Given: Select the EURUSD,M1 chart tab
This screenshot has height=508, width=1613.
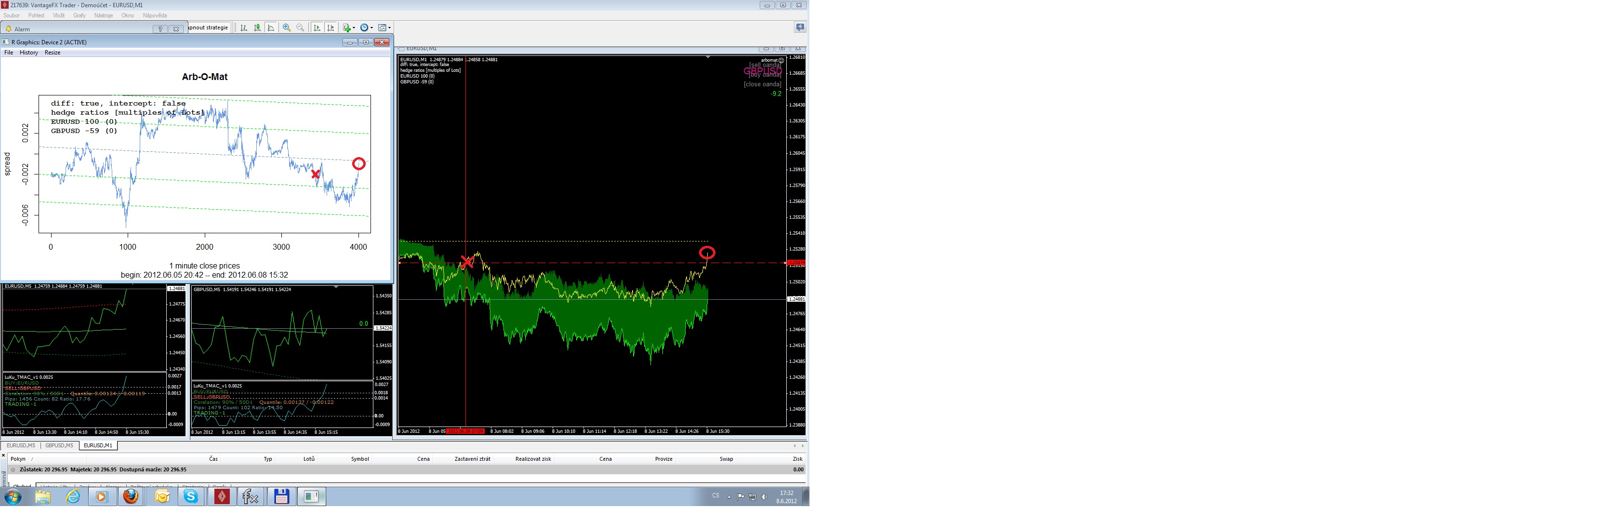Looking at the screenshot, I should coord(98,446).
